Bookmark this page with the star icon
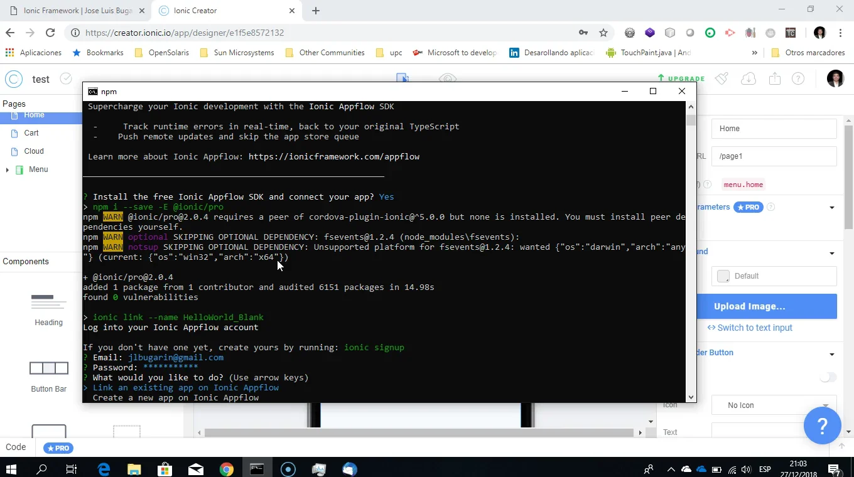 (603, 33)
